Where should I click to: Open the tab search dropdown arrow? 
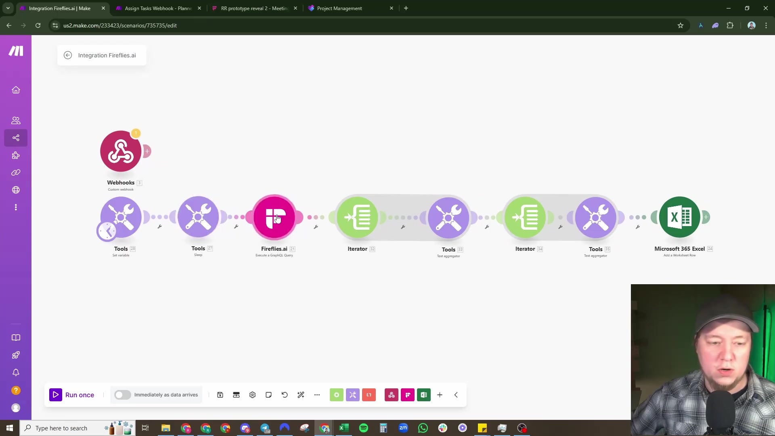(x=8, y=8)
